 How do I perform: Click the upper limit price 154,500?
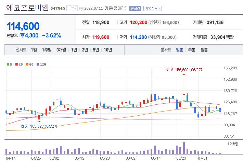[169, 23]
